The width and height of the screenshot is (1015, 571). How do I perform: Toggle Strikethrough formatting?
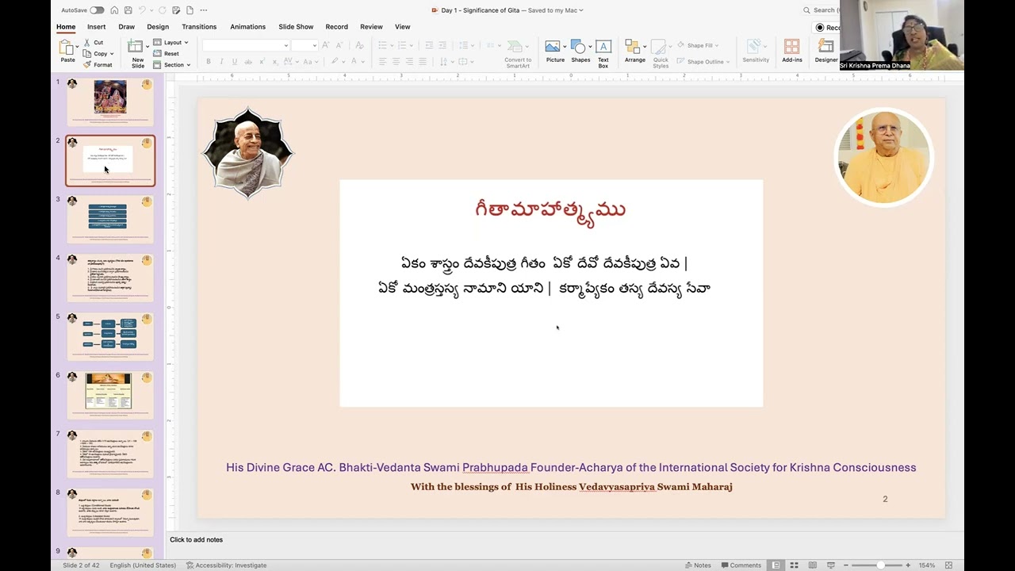click(x=248, y=61)
